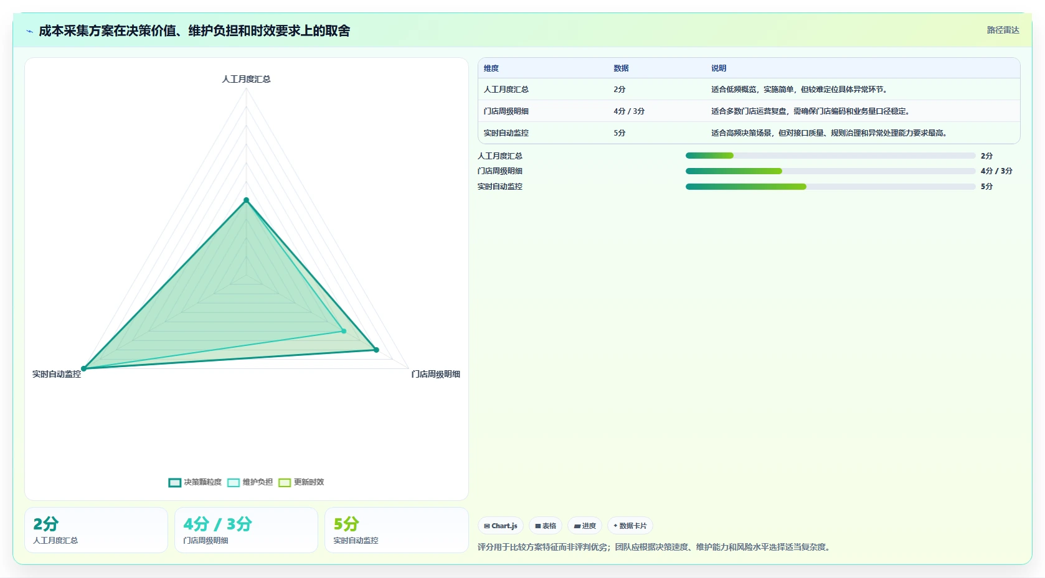Click the Chart.js tag chip
Viewport: 1045px width, 578px height.
coord(501,526)
